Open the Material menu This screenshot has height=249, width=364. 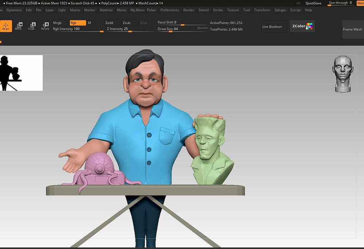tap(106, 10)
